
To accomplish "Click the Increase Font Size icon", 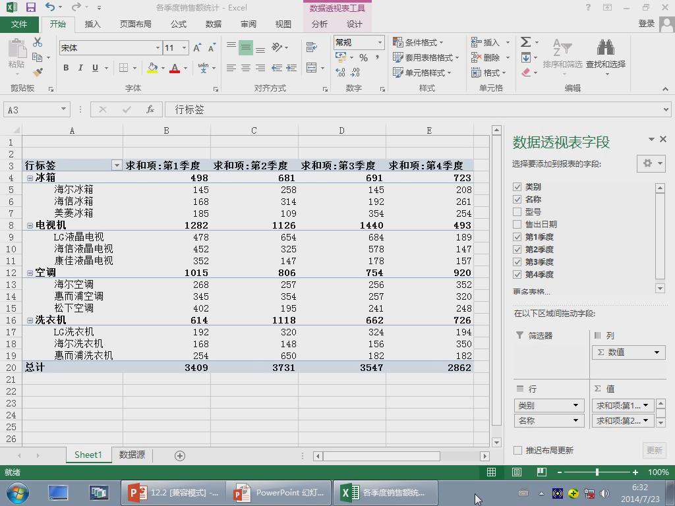I will click(197, 47).
